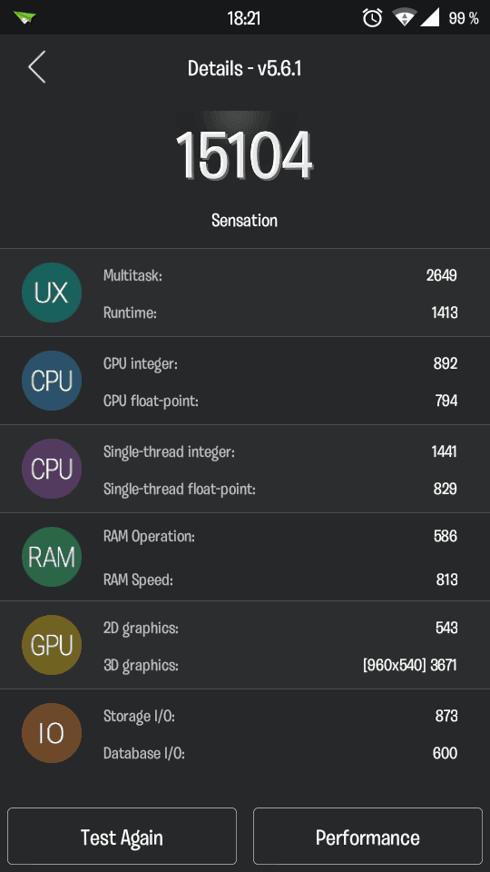Select the RAM Speed result row
Viewport: 490px width, 872px height.
280,580
